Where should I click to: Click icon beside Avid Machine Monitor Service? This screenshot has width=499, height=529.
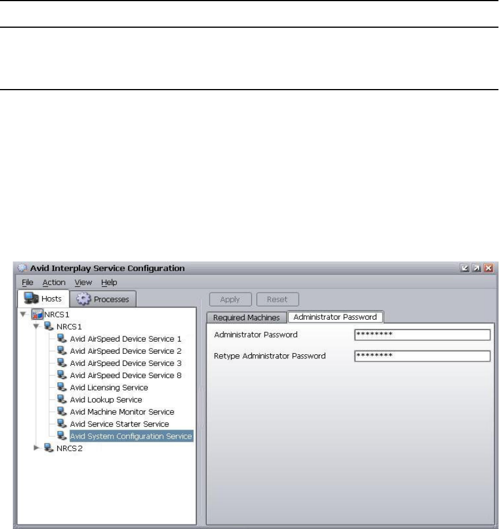click(61, 411)
